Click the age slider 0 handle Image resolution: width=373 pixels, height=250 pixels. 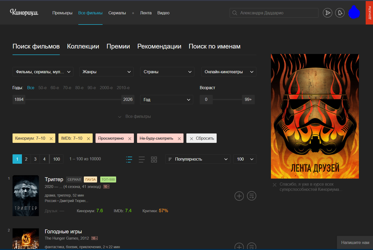(206, 100)
